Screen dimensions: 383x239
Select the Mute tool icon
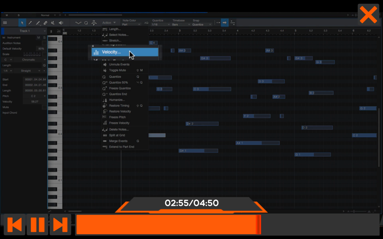pyautogui.click(x=53, y=22)
